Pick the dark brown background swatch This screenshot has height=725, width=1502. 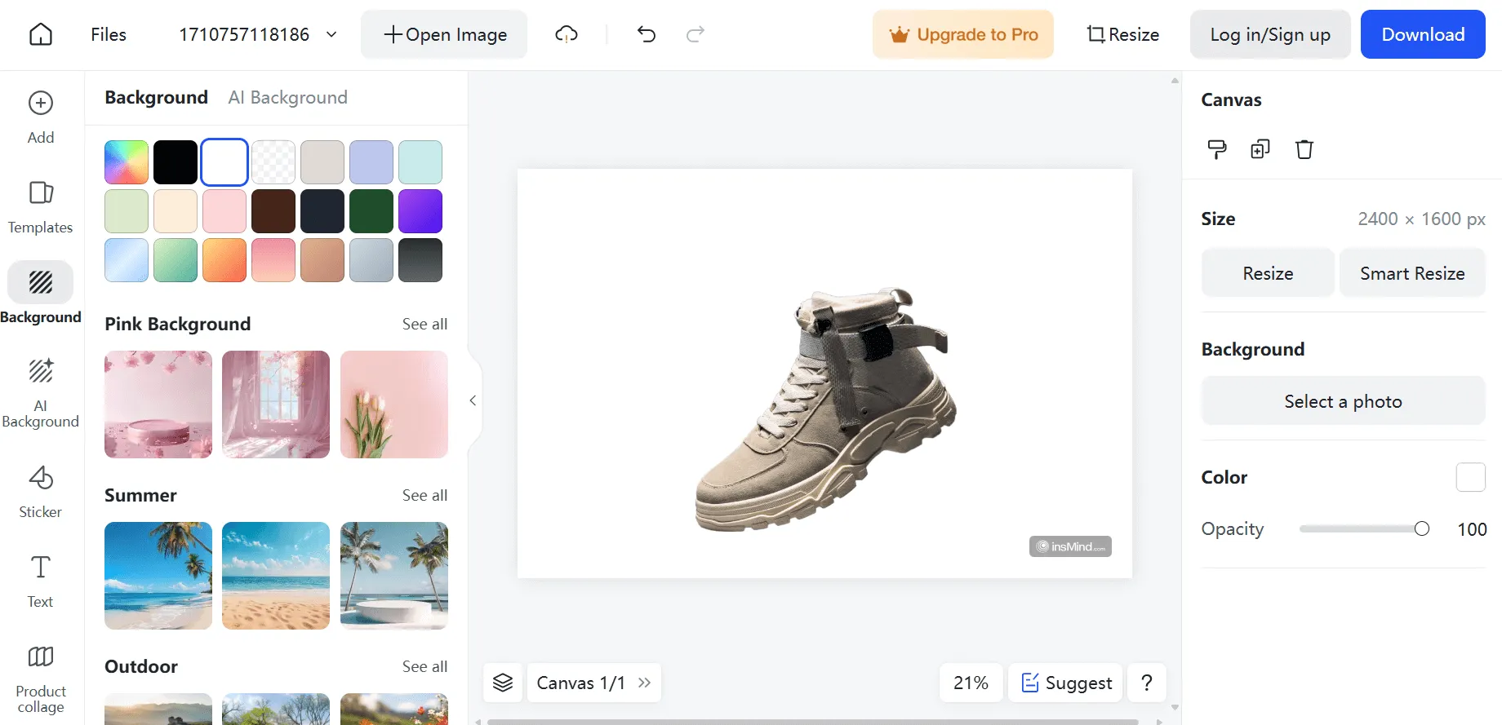(x=273, y=211)
